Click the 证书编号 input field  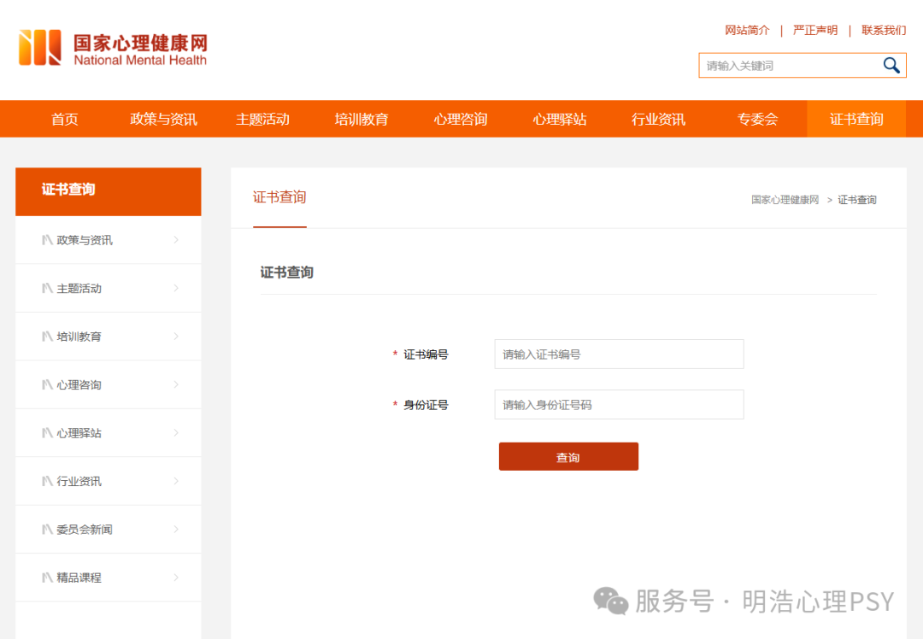619,355
